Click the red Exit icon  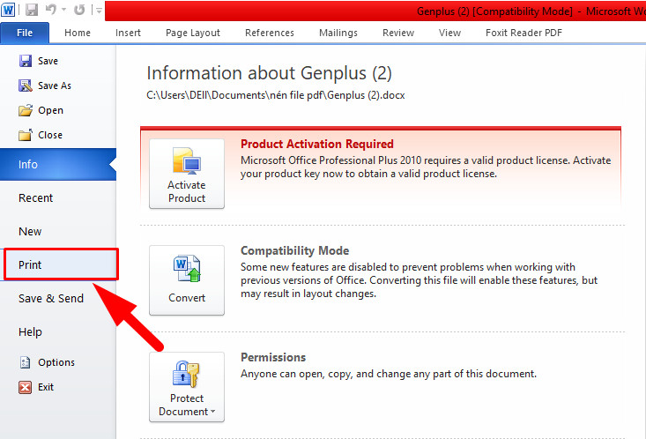point(26,387)
